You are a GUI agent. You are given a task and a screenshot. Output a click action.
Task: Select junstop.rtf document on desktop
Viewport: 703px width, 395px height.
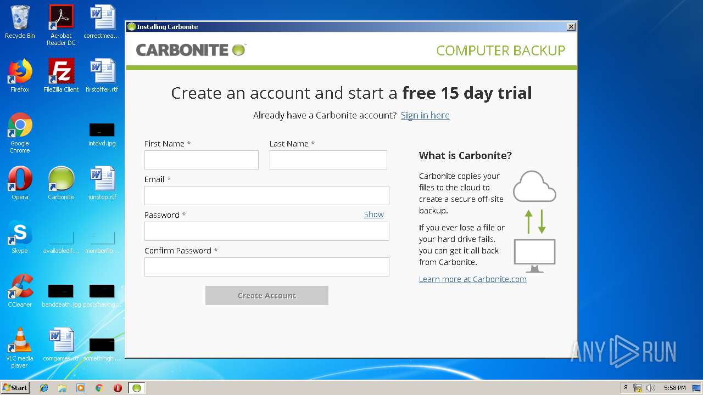click(102, 183)
